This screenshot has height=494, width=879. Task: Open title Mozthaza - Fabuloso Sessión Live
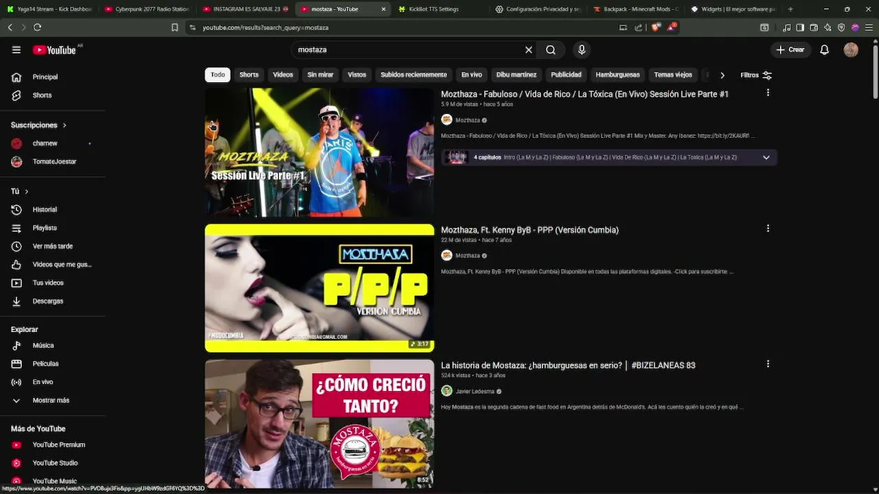click(584, 94)
